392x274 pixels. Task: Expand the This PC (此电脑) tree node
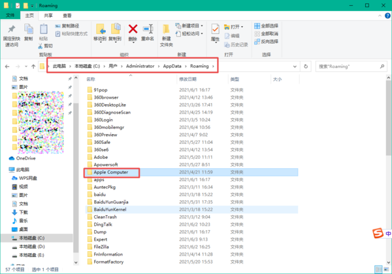(5, 169)
